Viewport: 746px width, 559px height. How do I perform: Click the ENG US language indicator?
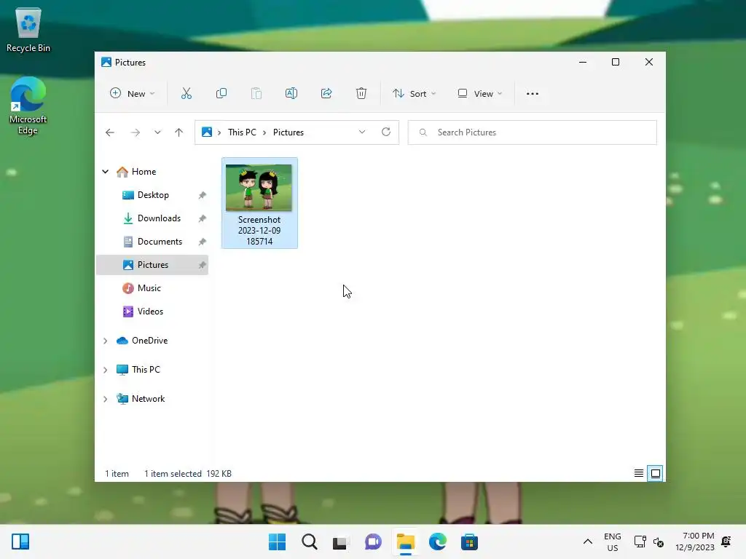(x=612, y=542)
